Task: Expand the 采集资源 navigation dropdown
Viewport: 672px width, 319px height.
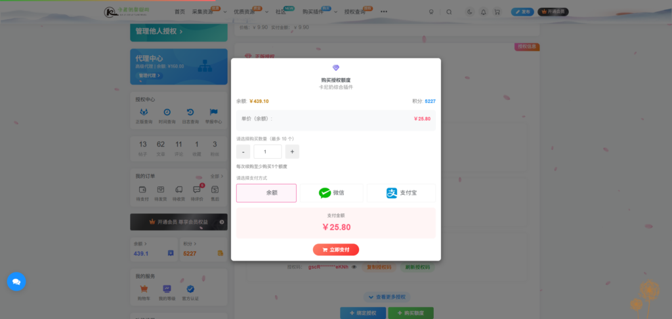Action: (206, 12)
